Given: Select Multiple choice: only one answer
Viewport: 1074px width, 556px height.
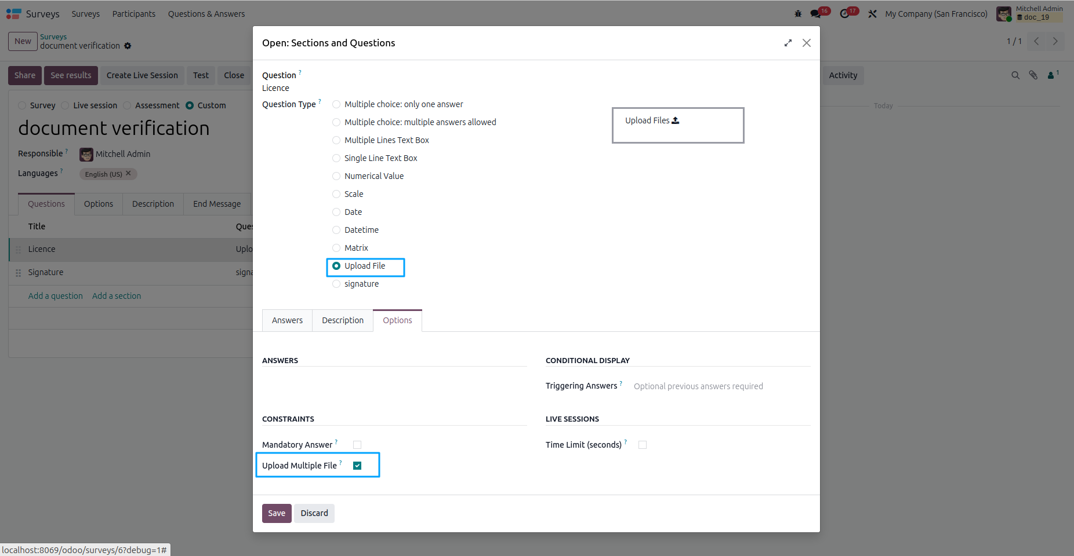Looking at the screenshot, I should point(336,104).
